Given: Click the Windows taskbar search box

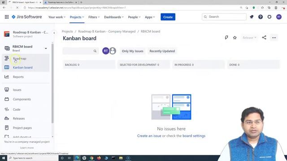Looking at the screenshot, I should coord(33,158).
